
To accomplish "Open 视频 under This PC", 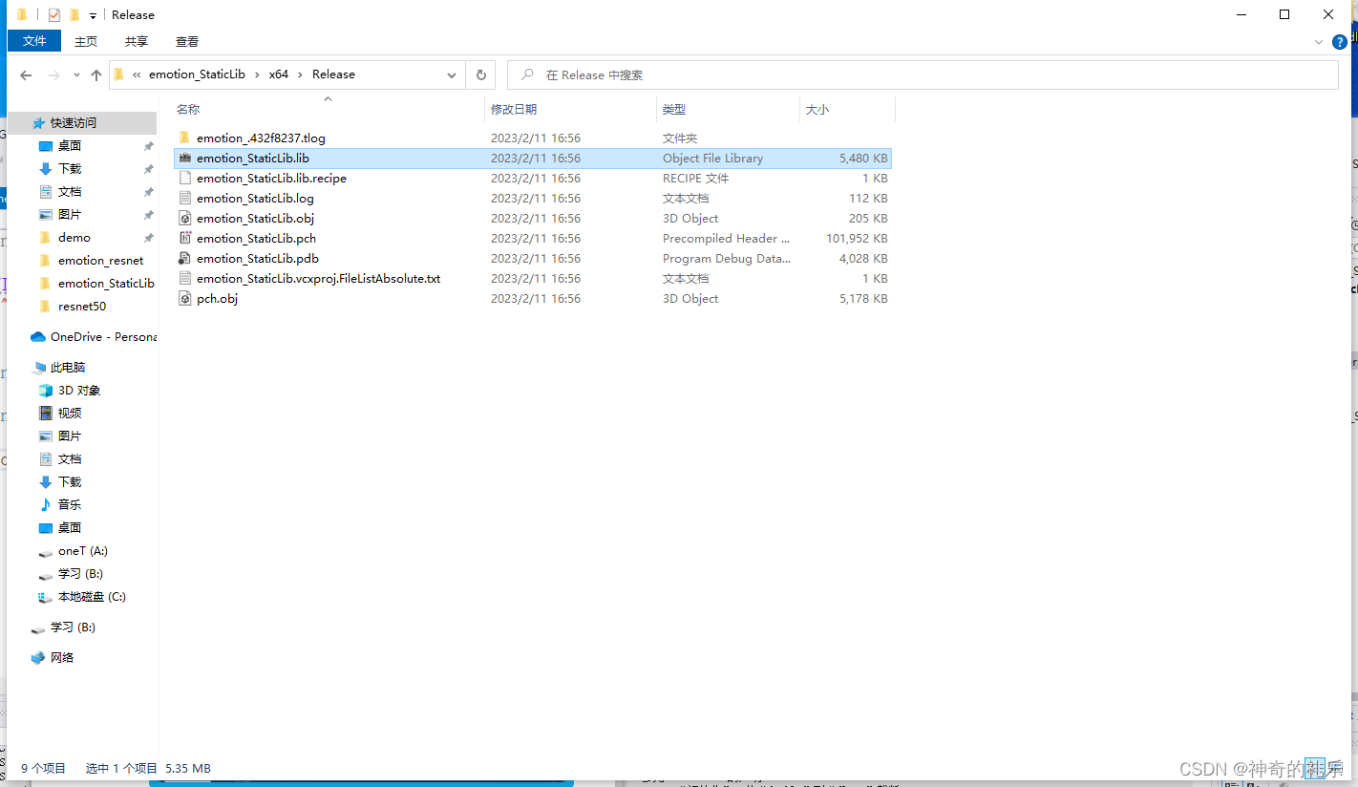I will (70, 413).
